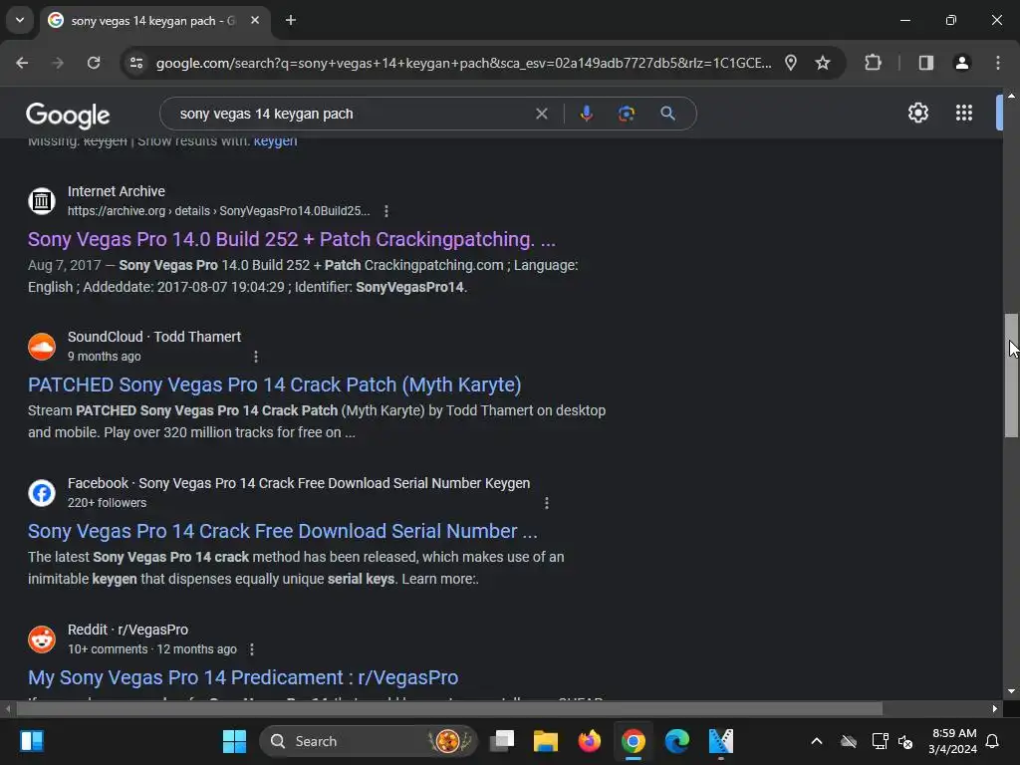Screen dimensions: 1020x765
Task: Open PATCHED Sony Vegas Pro 14 Crack Patch link
Action: tap(275, 385)
